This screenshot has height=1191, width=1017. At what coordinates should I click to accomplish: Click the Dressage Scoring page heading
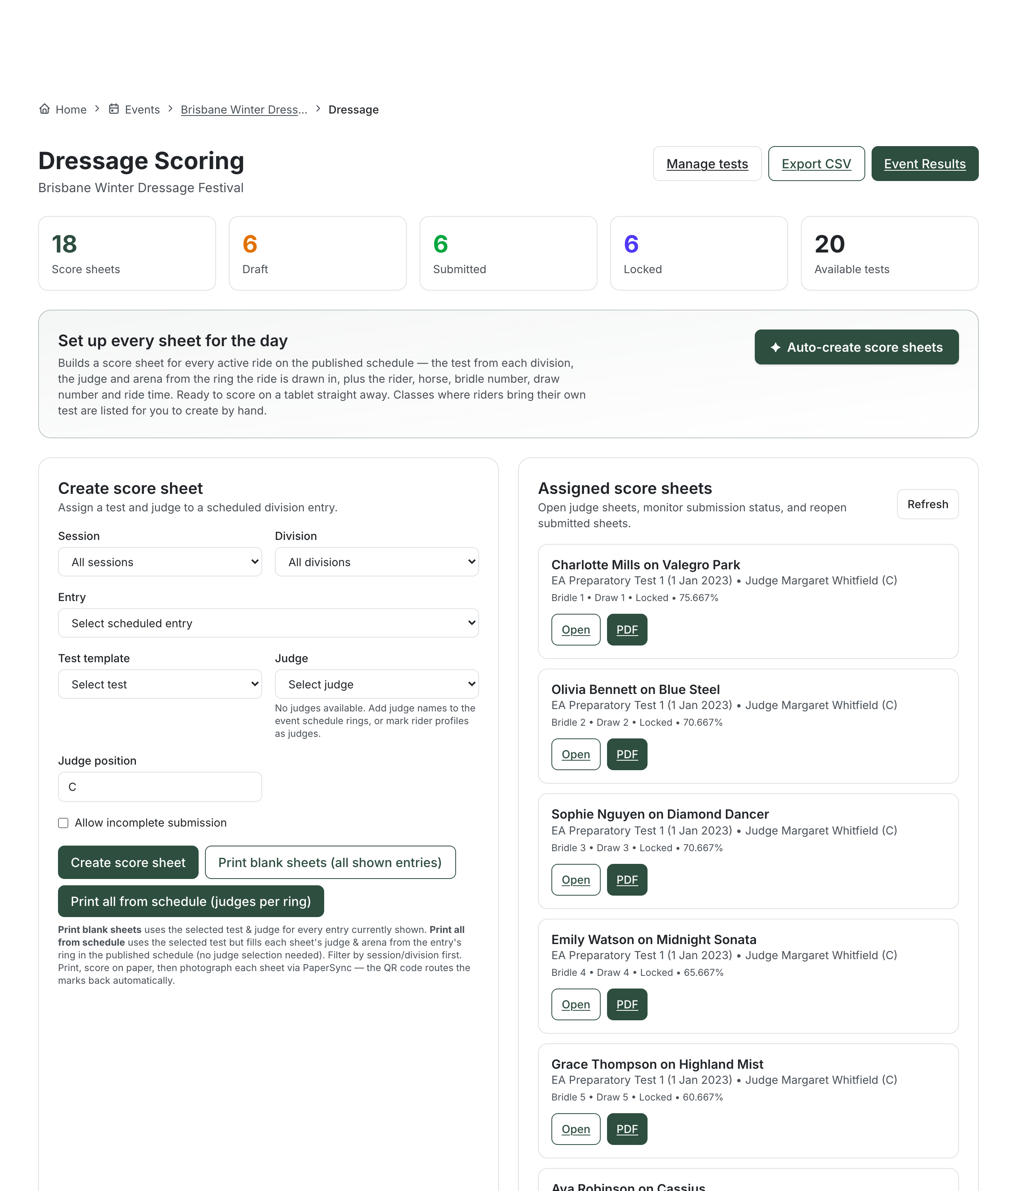141,161
